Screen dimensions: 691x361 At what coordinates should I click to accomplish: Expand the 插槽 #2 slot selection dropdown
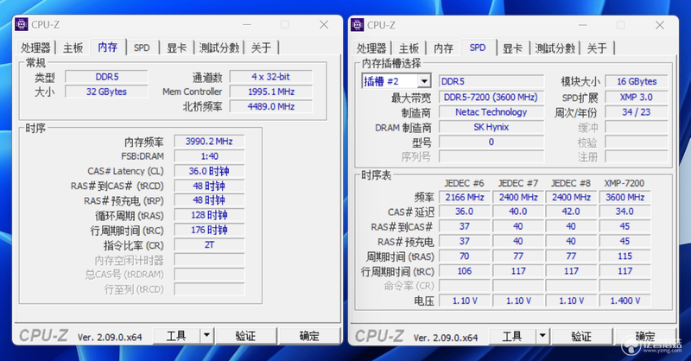point(424,81)
